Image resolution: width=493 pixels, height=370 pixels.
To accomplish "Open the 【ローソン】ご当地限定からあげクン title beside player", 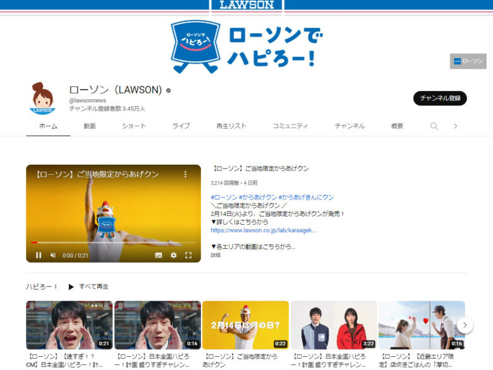I will [x=260, y=169].
